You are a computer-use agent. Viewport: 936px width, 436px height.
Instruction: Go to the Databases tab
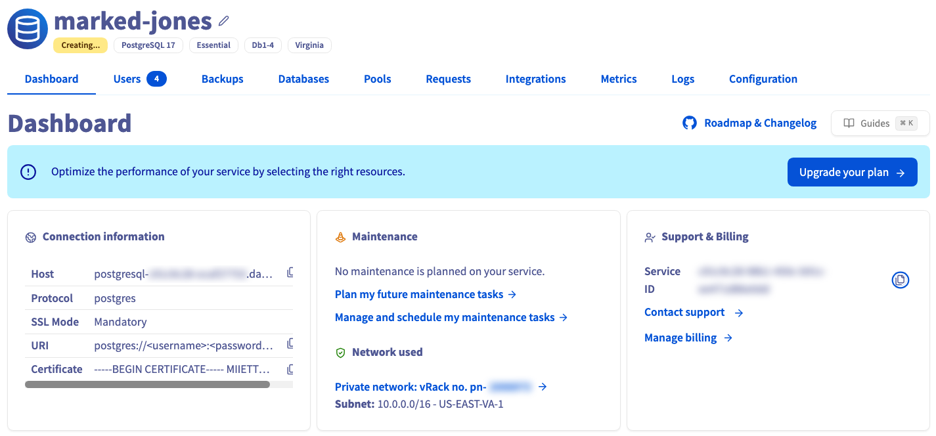tap(303, 79)
